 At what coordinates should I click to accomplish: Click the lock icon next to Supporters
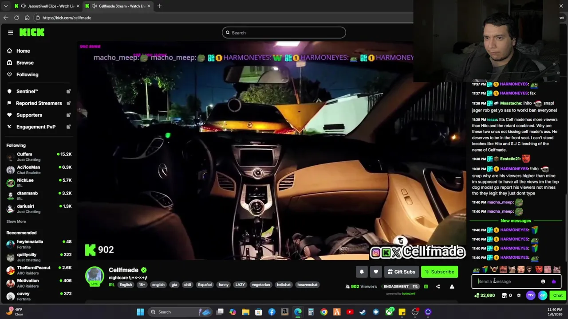click(68, 115)
